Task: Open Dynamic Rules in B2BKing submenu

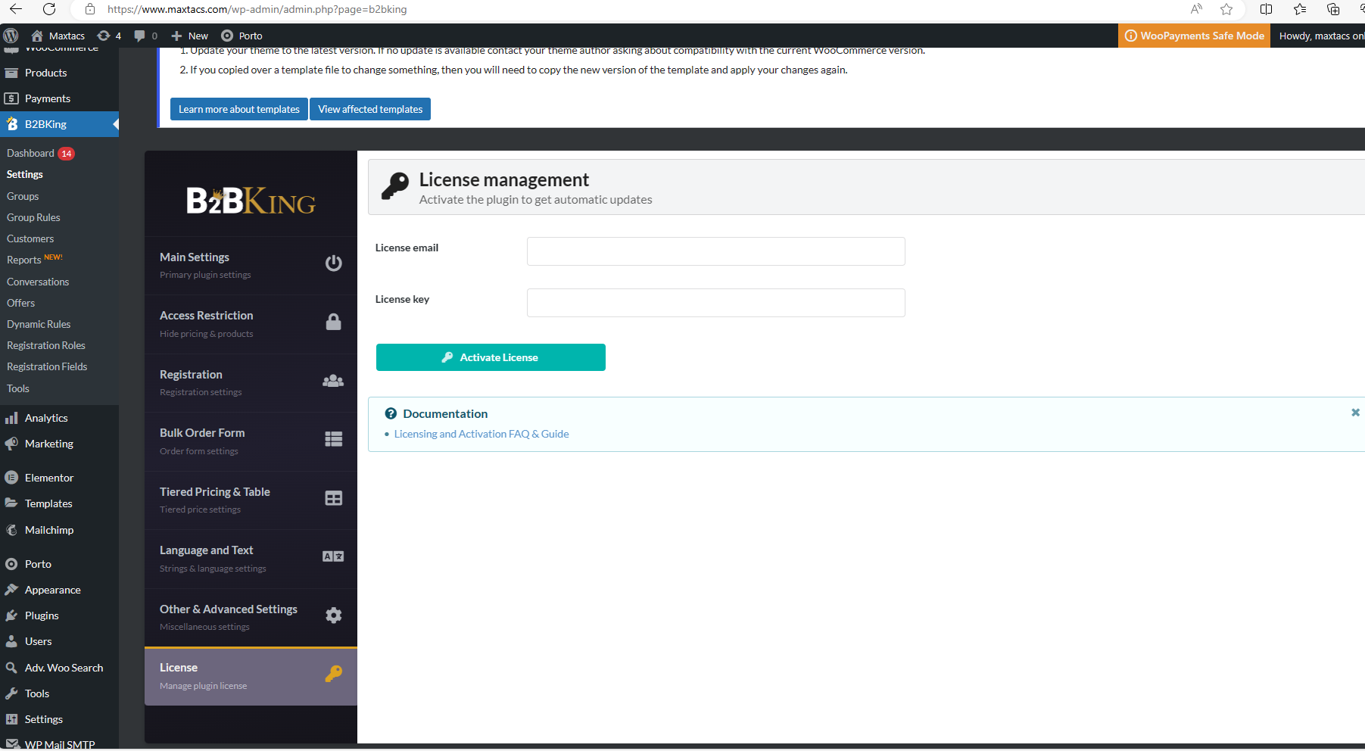Action: (x=39, y=324)
